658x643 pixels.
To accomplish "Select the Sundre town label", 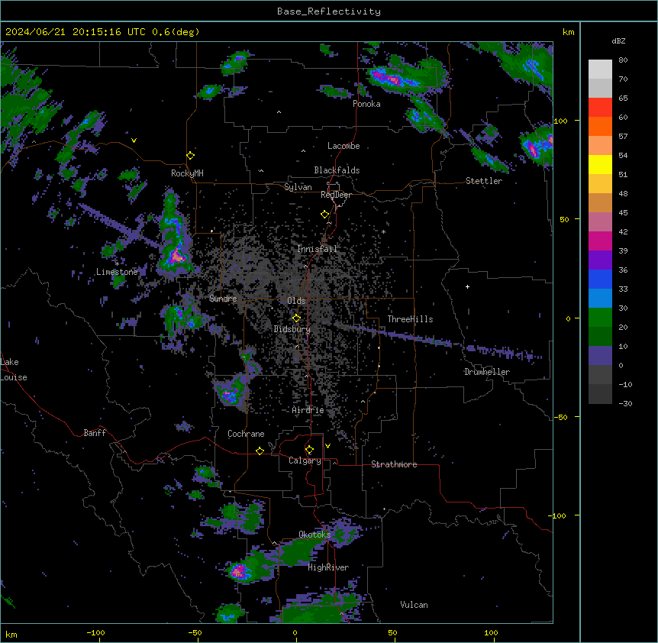I will [x=223, y=299].
